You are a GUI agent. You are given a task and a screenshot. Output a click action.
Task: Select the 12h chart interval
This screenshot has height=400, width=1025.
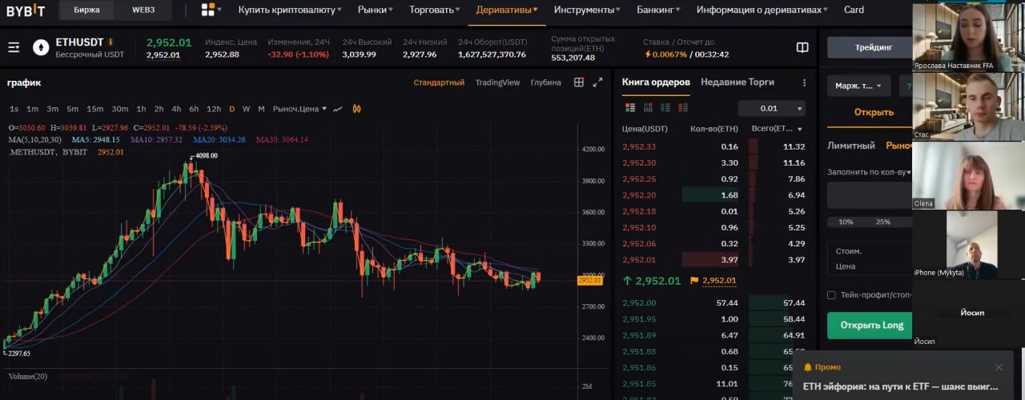[214, 109]
